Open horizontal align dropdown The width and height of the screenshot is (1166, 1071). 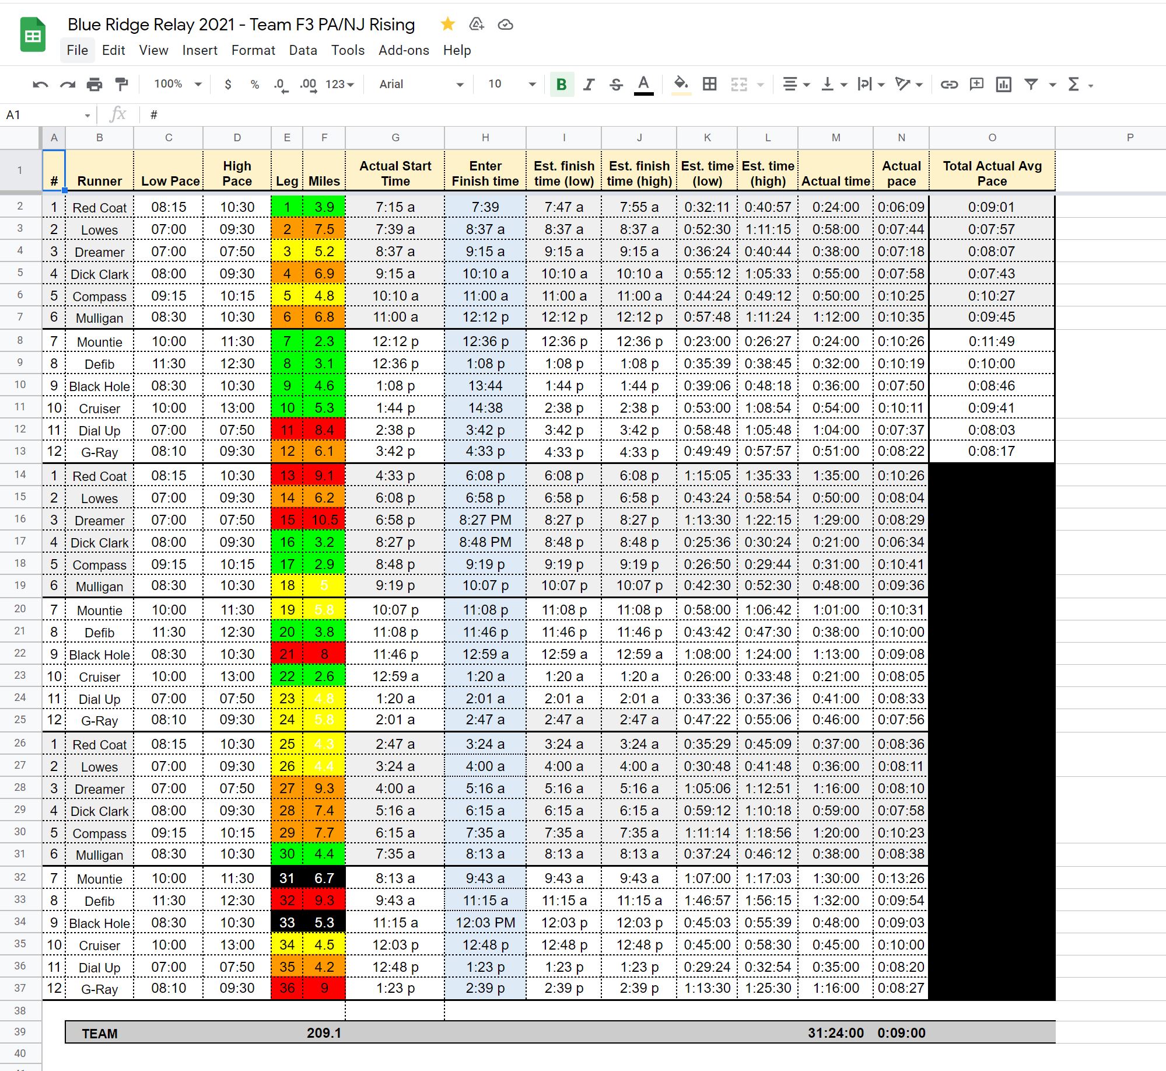pos(796,85)
